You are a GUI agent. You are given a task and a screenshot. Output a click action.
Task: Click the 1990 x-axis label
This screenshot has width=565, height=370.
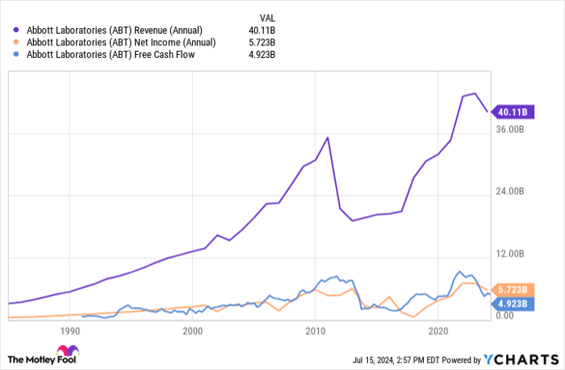click(70, 331)
